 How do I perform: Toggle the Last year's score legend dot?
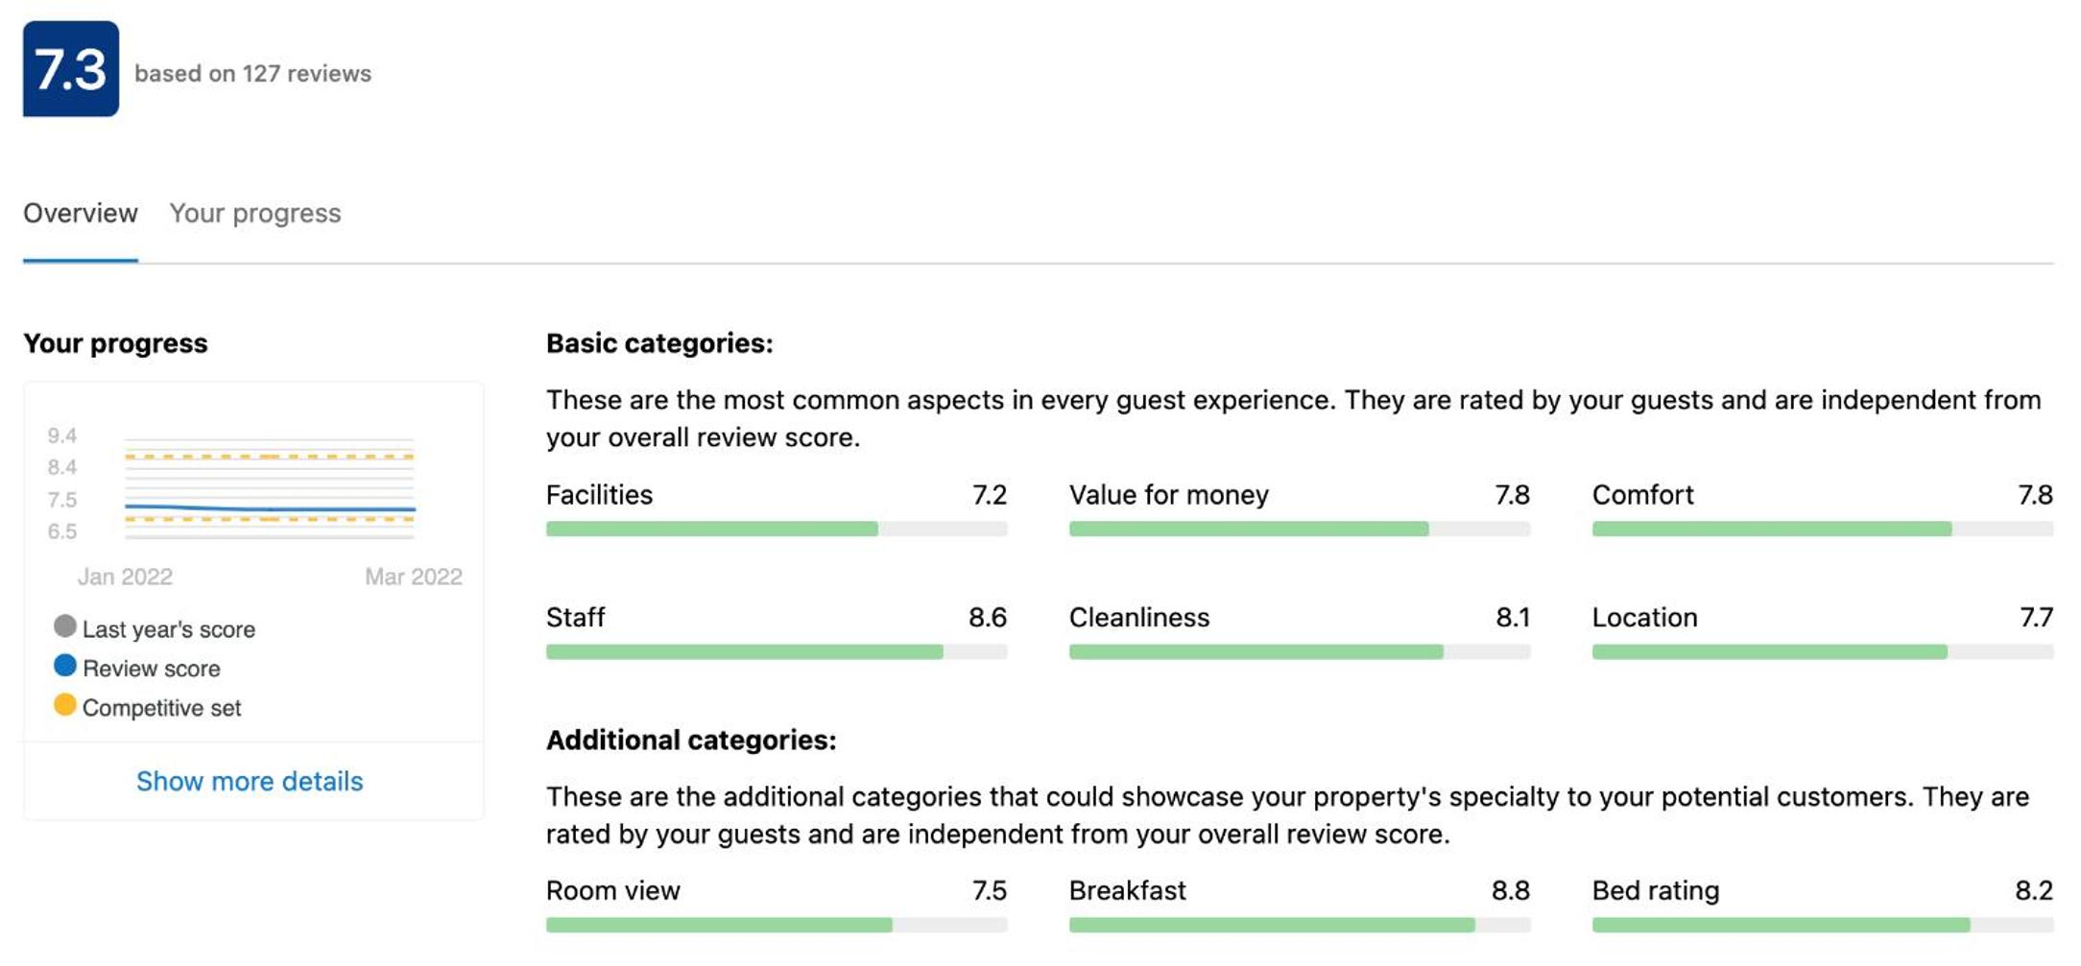pos(65,626)
